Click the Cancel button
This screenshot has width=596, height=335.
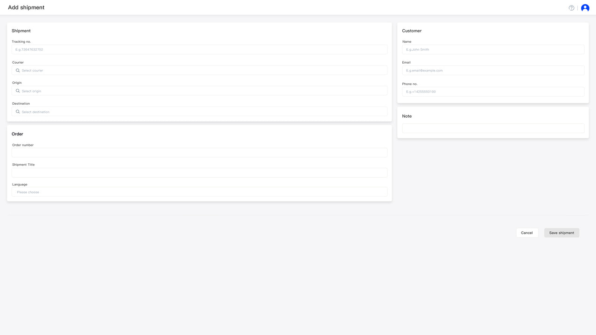tap(527, 233)
